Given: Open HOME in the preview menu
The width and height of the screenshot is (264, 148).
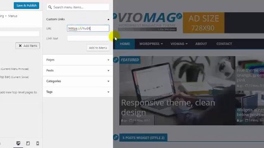Looking at the screenshot, I should [125, 44].
